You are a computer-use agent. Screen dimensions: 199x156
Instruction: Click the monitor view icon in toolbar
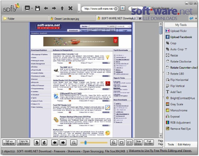tap(27, 8)
